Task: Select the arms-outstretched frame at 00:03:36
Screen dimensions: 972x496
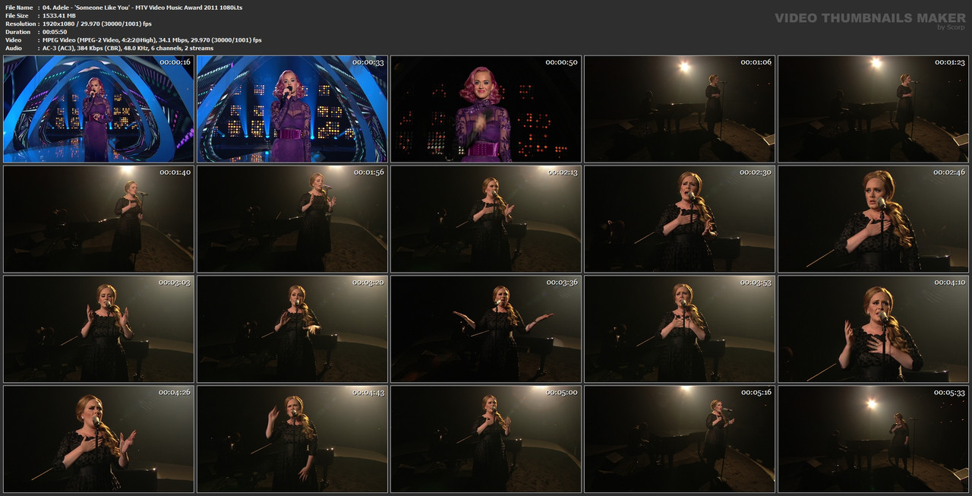Action: pos(486,329)
